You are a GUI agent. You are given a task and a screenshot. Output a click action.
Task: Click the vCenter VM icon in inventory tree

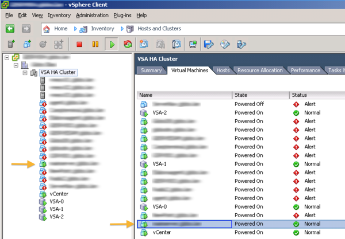pyautogui.click(x=43, y=194)
